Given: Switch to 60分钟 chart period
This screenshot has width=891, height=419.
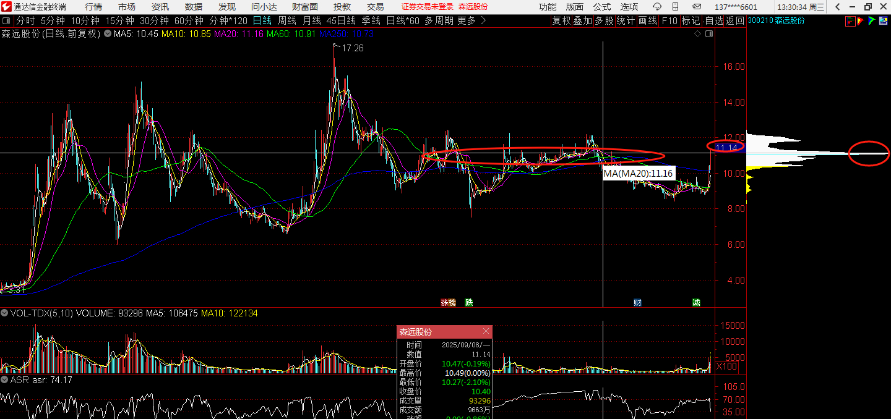Looking at the screenshot, I should tap(189, 21).
